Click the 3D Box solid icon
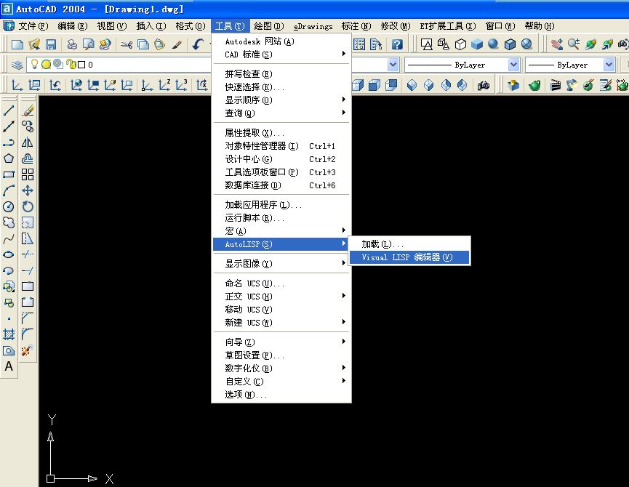 [x=477, y=44]
